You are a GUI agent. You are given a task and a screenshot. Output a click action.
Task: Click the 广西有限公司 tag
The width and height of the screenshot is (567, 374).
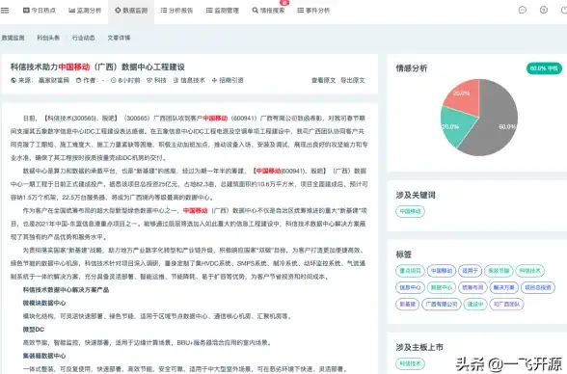tap(442, 305)
